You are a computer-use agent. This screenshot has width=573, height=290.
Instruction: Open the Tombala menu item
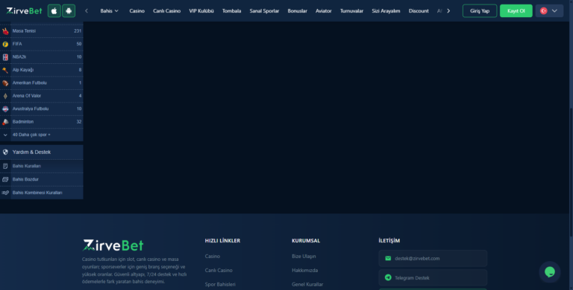(x=231, y=11)
